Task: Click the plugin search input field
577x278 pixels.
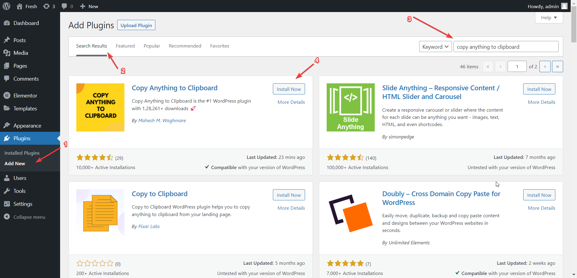Action: coord(506,47)
